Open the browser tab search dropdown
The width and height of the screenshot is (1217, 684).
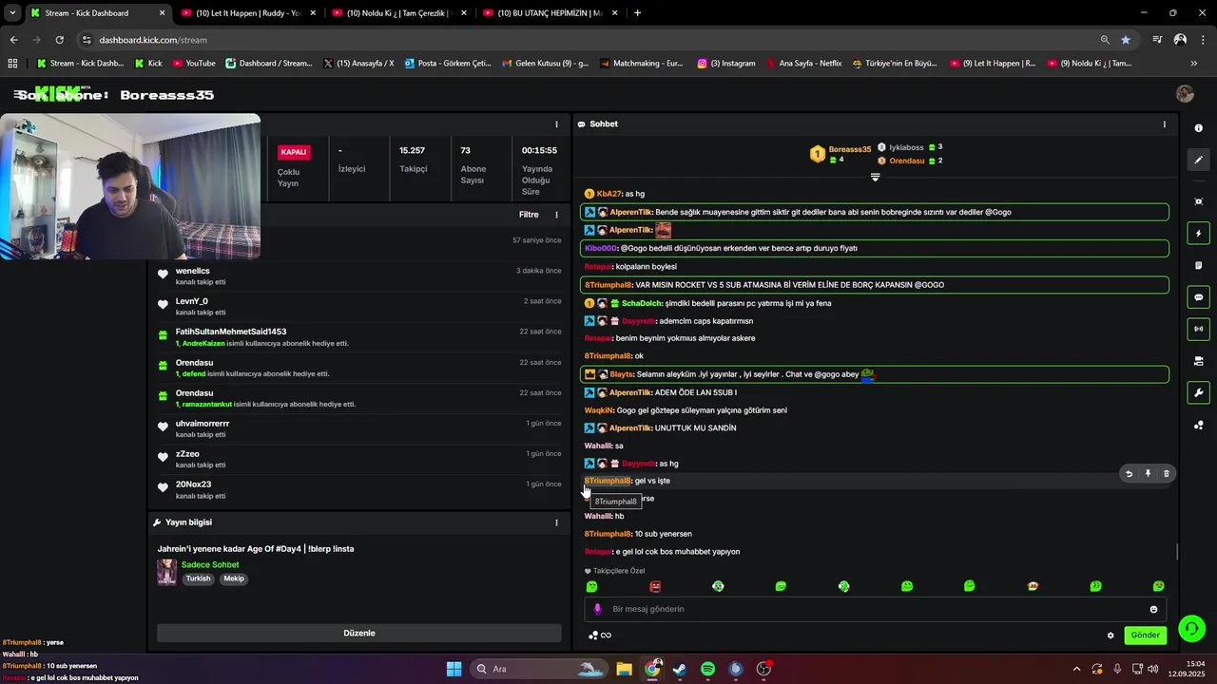click(x=12, y=13)
